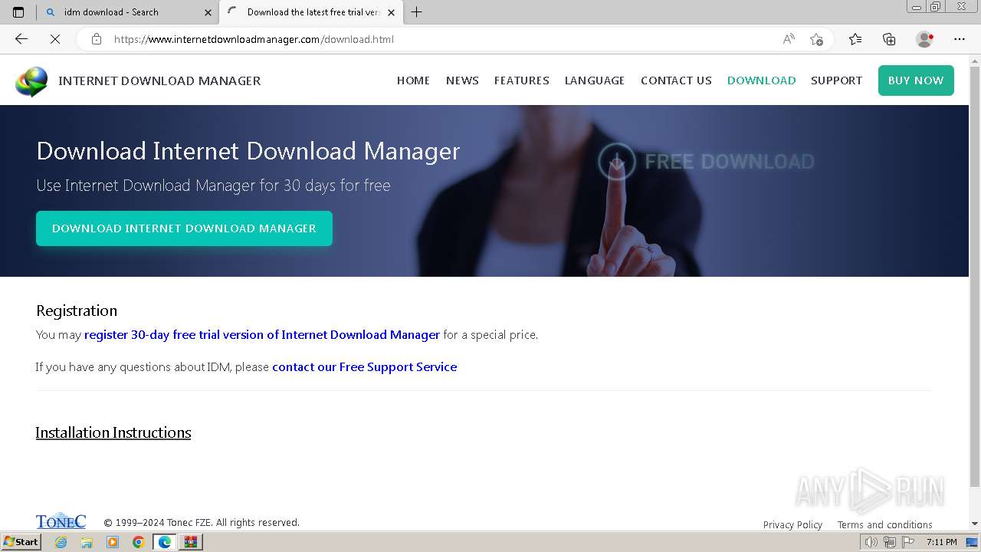Click the volume speaker tray icon
The height and width of the screenshot is (552, 981).
(x=871, y=542)
